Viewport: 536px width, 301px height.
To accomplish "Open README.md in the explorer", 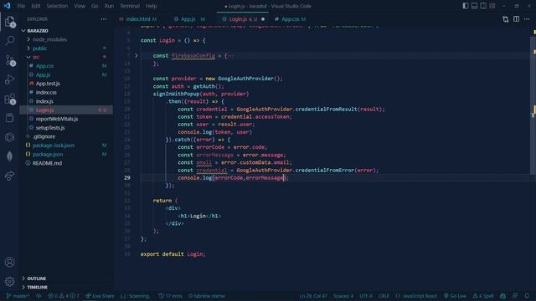I will 47,163.
